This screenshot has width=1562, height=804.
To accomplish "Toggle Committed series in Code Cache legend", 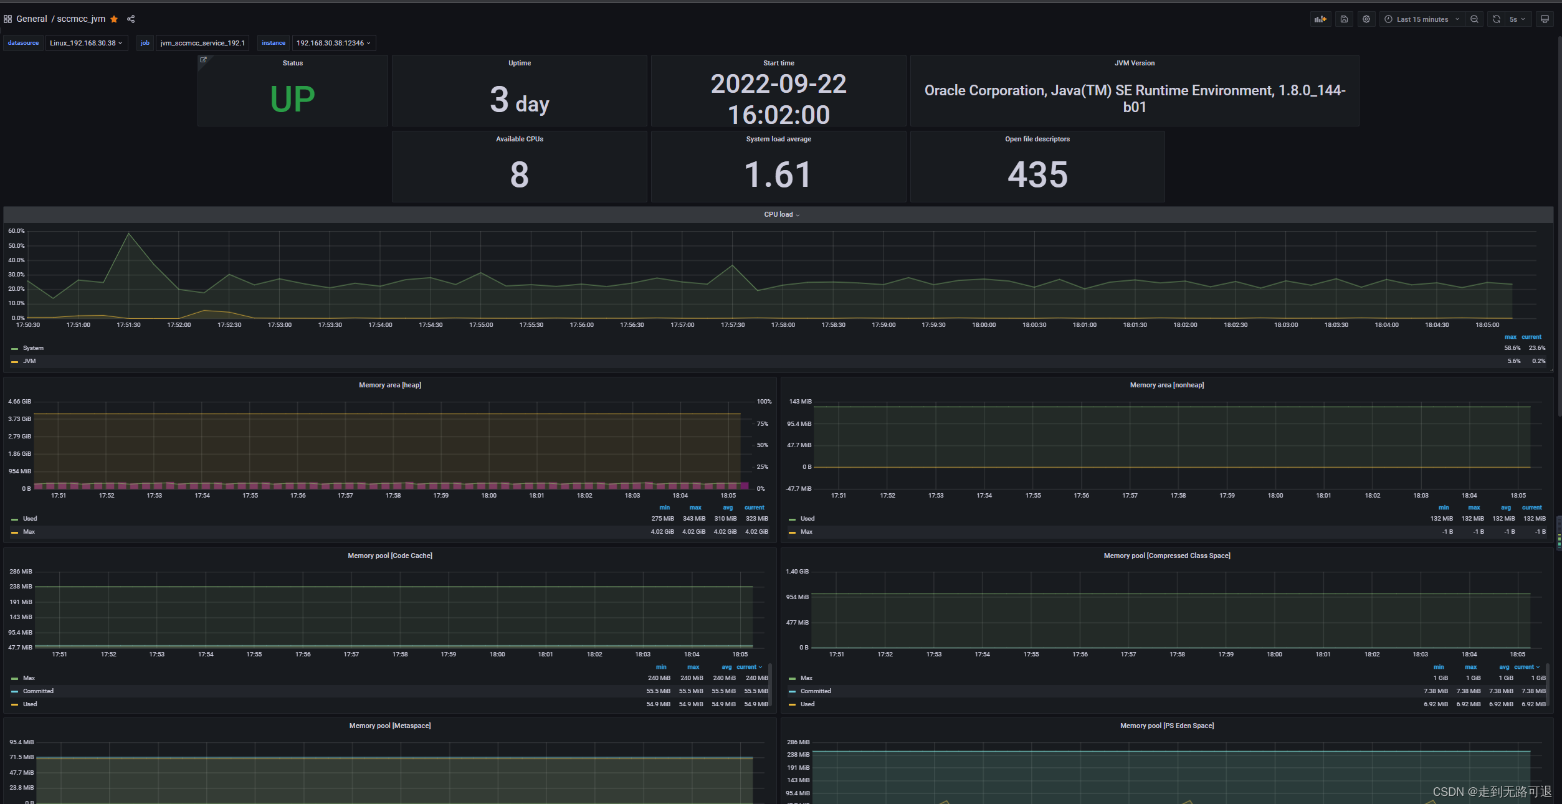I will click(38, 691).
